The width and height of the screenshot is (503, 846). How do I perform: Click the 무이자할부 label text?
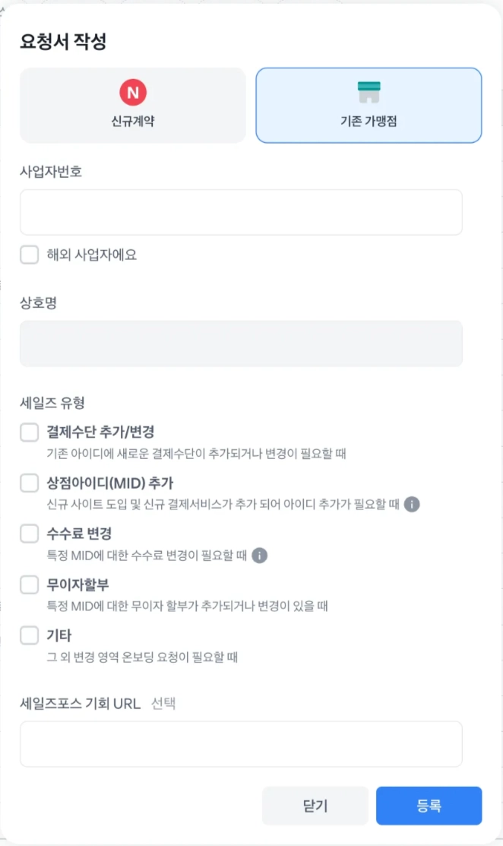(78, 585)
